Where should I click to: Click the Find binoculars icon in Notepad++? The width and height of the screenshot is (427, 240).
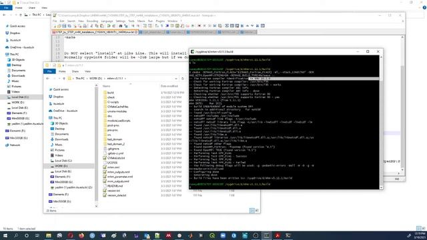point(121,26)
